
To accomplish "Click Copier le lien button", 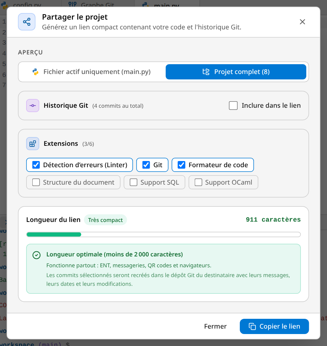I will click(x=274, y=326).
